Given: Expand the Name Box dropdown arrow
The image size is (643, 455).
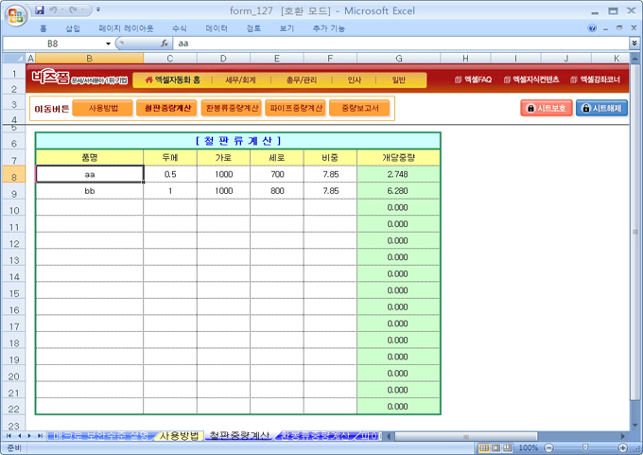Looking at the screenshot, I should pyautogui.click(x=108, y=44).
